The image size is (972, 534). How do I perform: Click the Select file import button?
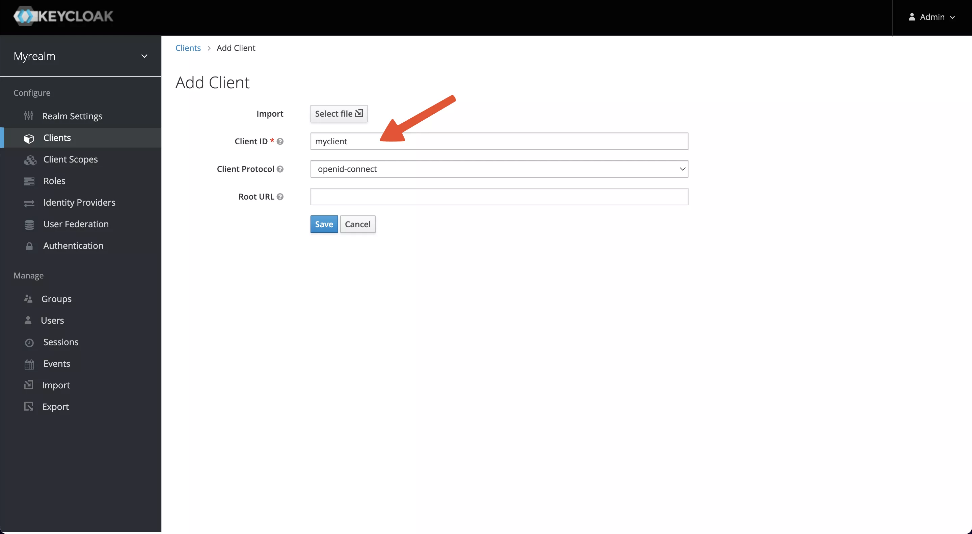tap(338, 113)
